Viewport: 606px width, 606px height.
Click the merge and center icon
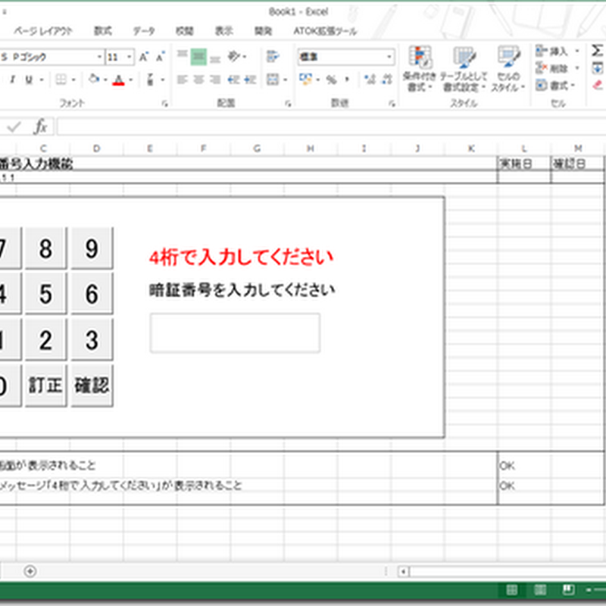pos(273,80)
